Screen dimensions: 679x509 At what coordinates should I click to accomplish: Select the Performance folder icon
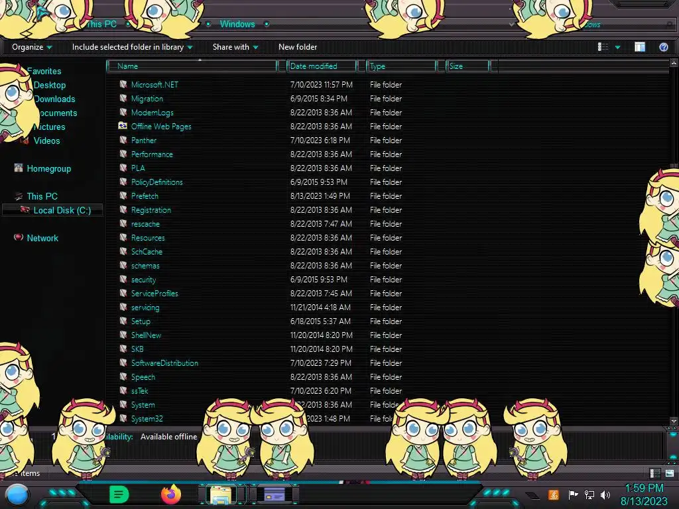point(123,154)
